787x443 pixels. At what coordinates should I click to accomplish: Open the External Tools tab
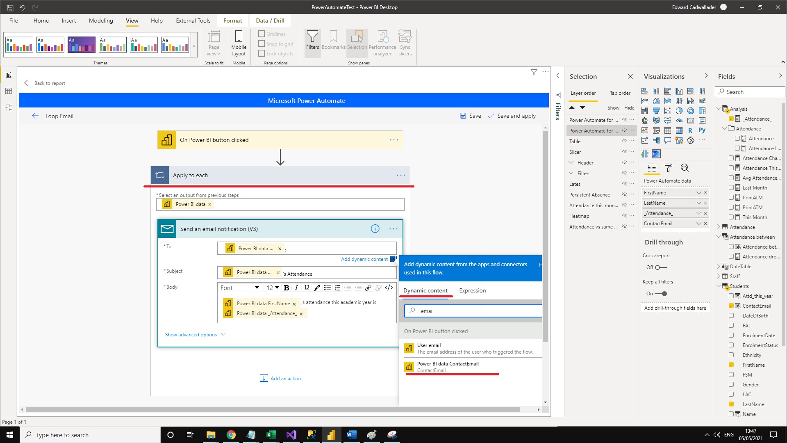[x=193, y=21]
